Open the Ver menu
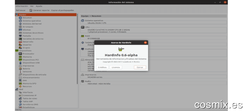 (32, 6)
